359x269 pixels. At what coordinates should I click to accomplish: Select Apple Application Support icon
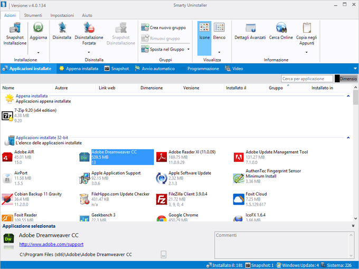pyautogui.click(x=84, y=178)
